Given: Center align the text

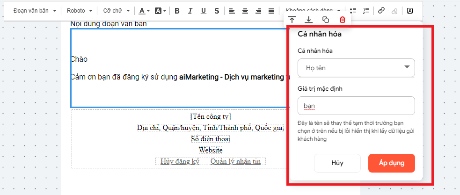Looking at the screenshot, I should point(245,11).
